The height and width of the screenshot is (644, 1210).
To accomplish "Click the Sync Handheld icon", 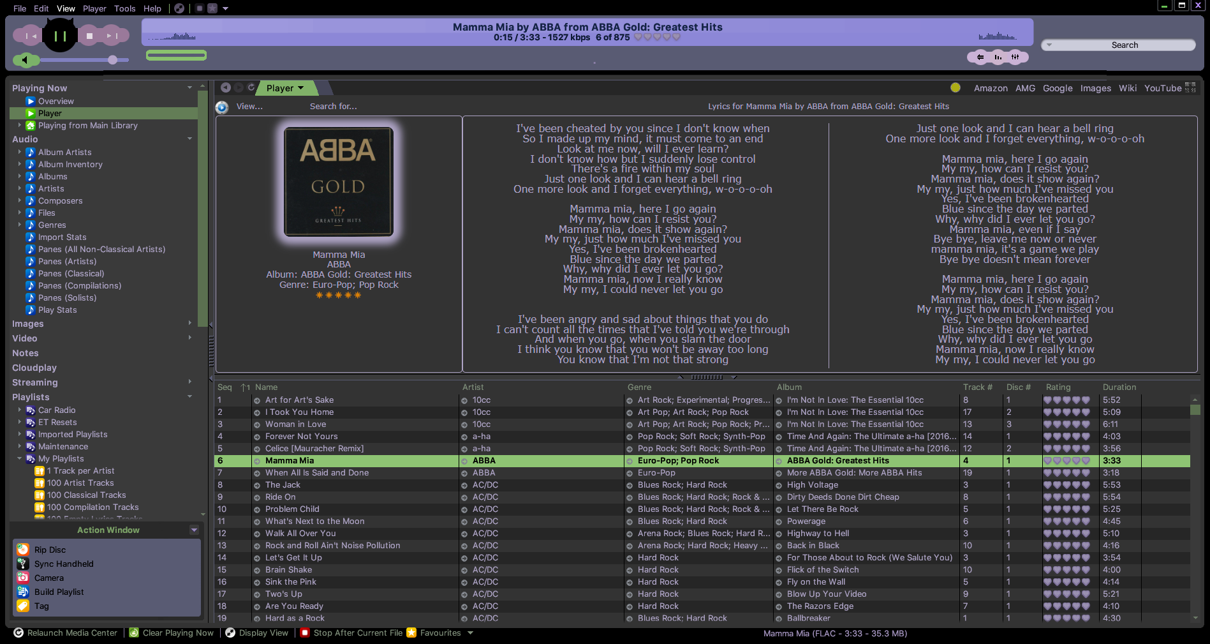I will pyautogui.click(x=23, y=564).
